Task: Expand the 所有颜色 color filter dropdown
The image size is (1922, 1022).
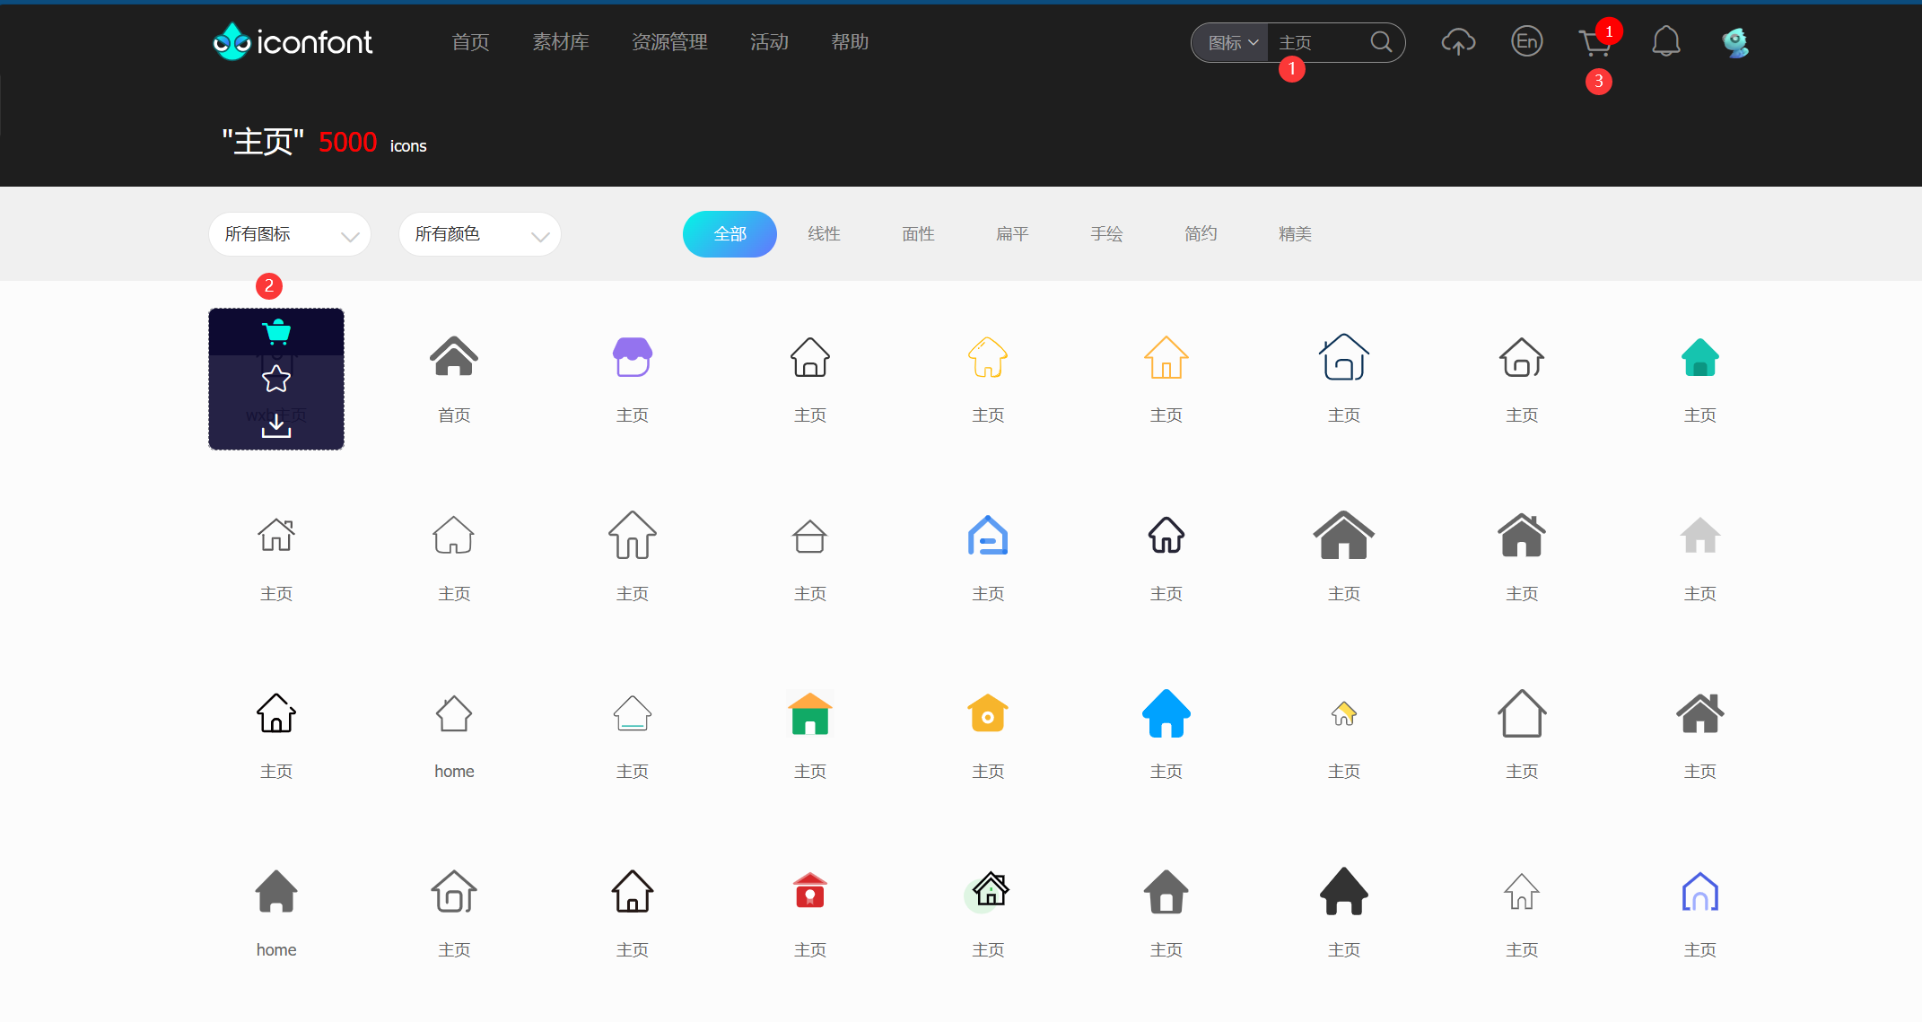Action: pyautogui.click(x=479, y=235)
